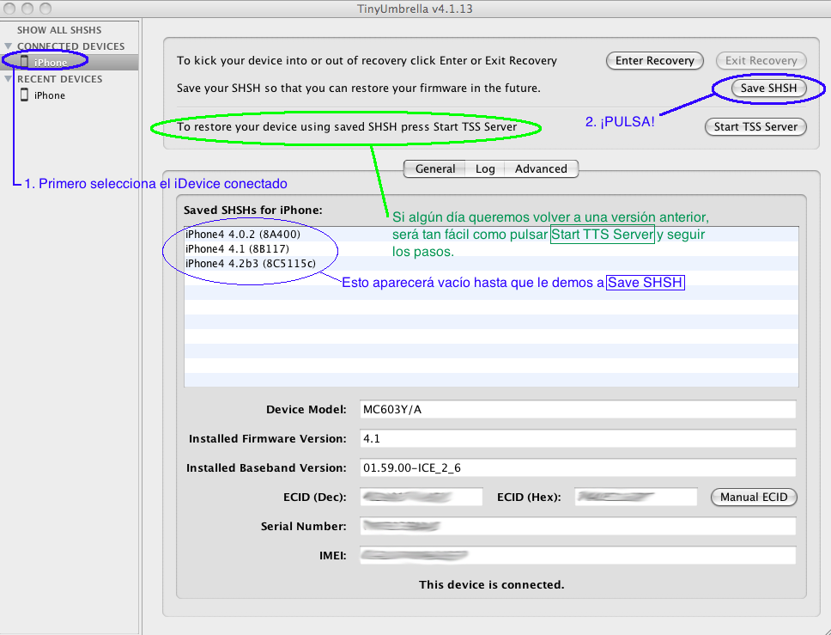Click the Installed Firmware Version field

[x=578, y=438]
